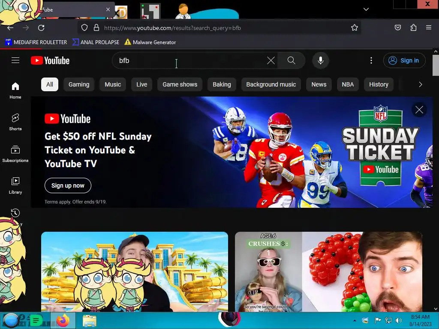The height and width of the screenshot is (329, 439).
Task: Open Subscriptions from the sidebar
Action: tap(15, 154)
